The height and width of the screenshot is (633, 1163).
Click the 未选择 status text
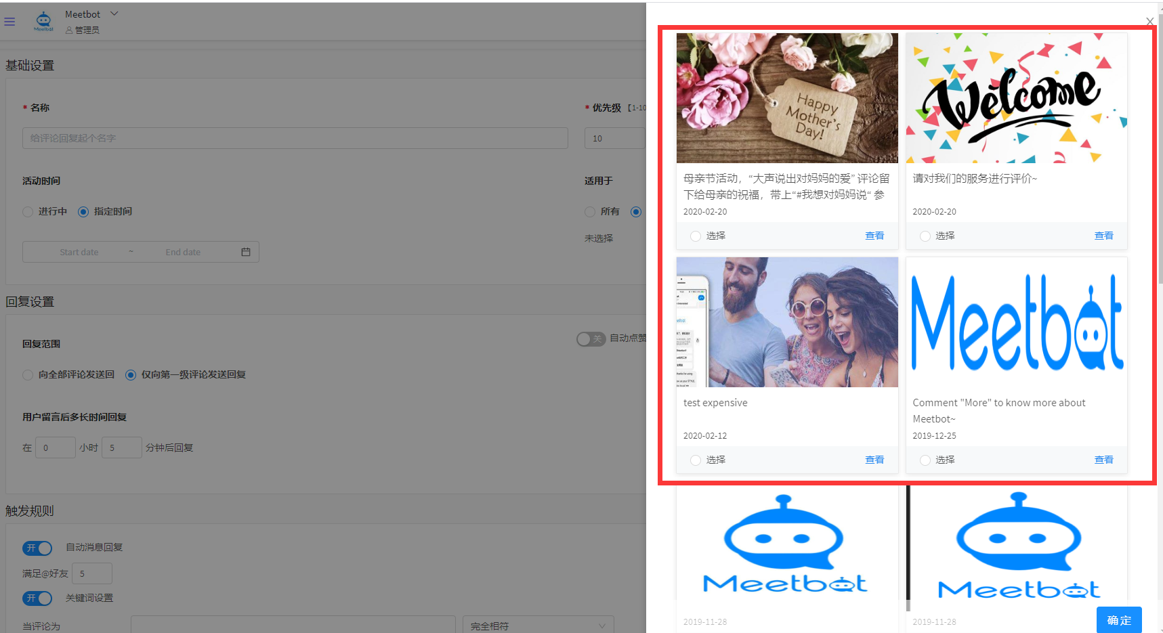click(x=599, y=238)
